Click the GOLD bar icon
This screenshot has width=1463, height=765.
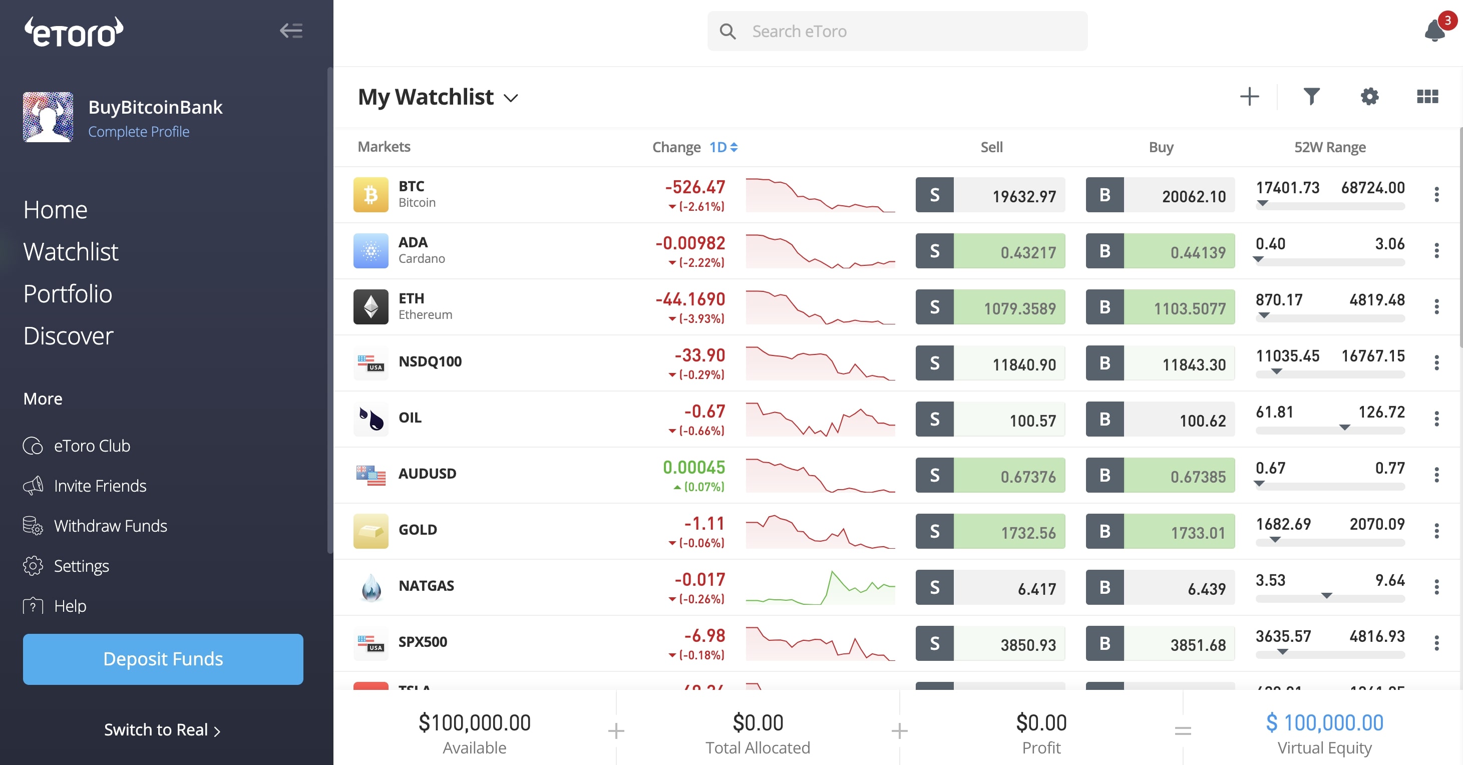(x=371, y=531)
